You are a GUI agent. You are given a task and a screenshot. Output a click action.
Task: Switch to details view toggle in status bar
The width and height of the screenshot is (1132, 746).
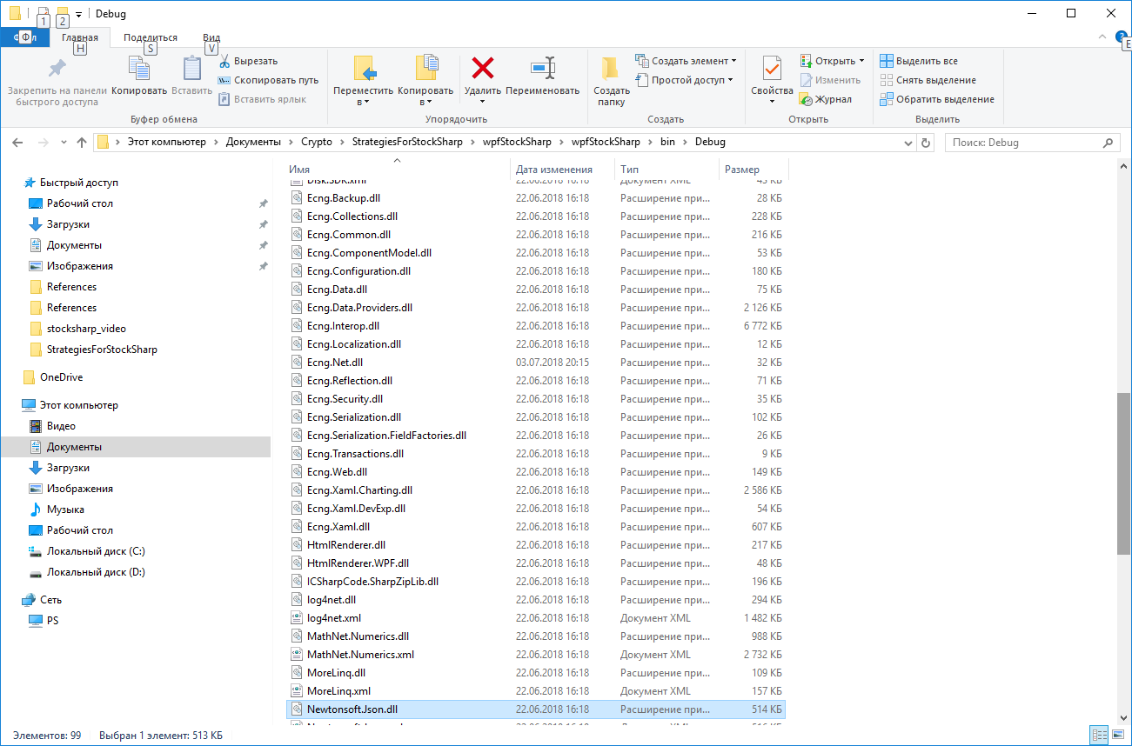pyautogui.click(x=1098, y=736)
